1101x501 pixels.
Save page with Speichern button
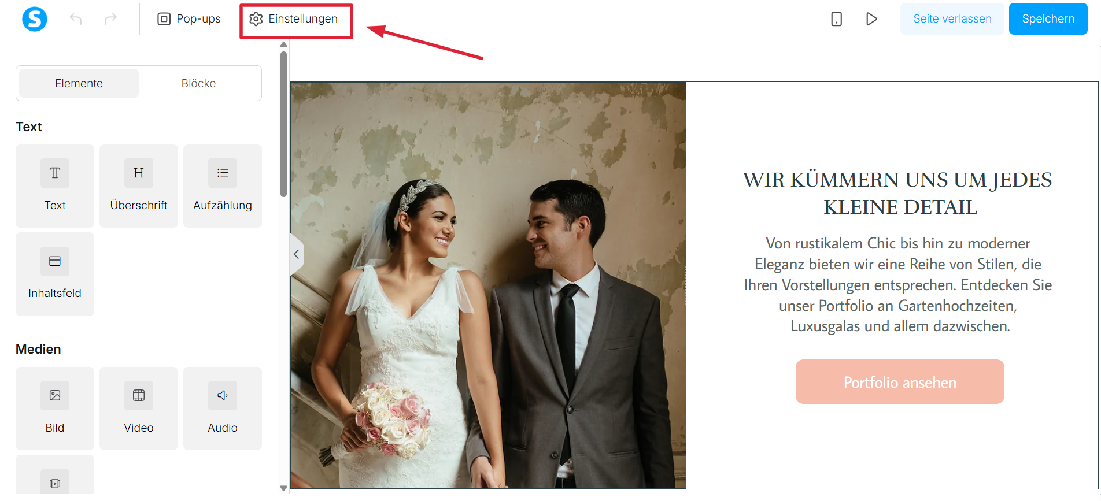tap(1048, 19)
